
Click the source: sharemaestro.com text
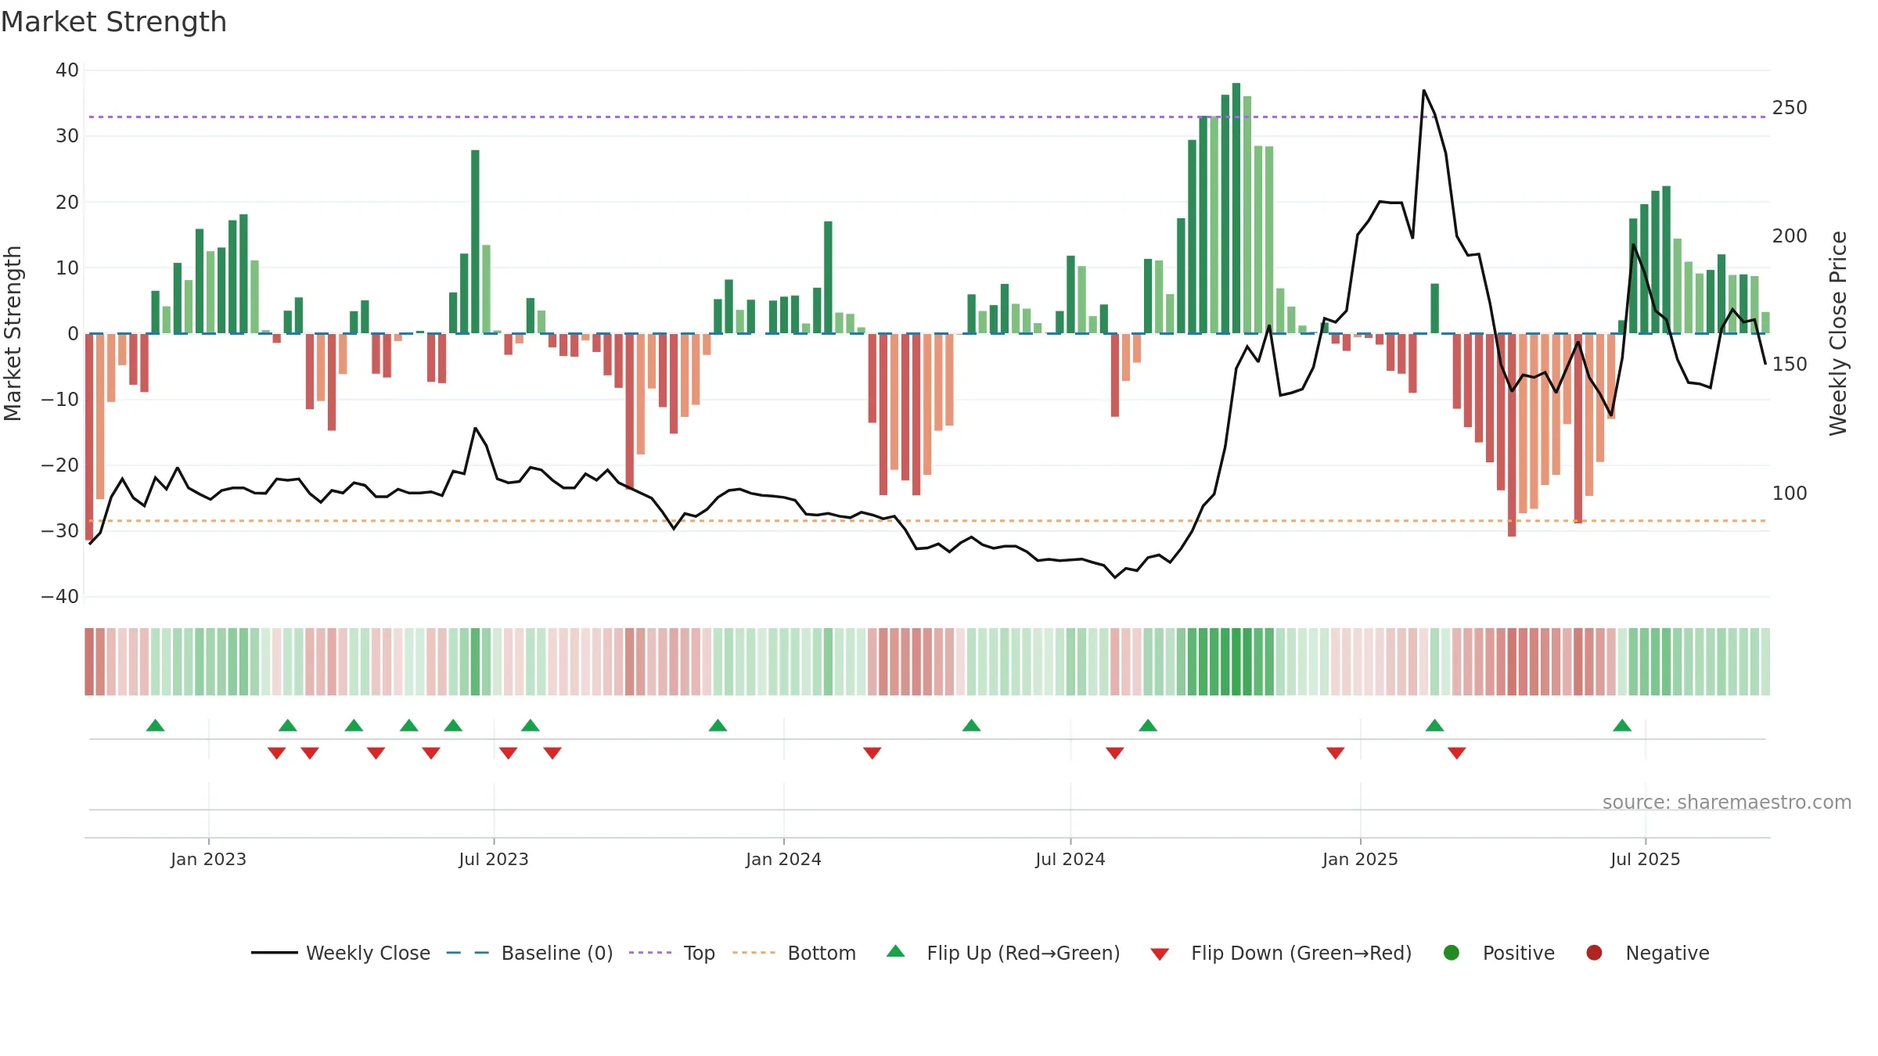click(1727, 802)
